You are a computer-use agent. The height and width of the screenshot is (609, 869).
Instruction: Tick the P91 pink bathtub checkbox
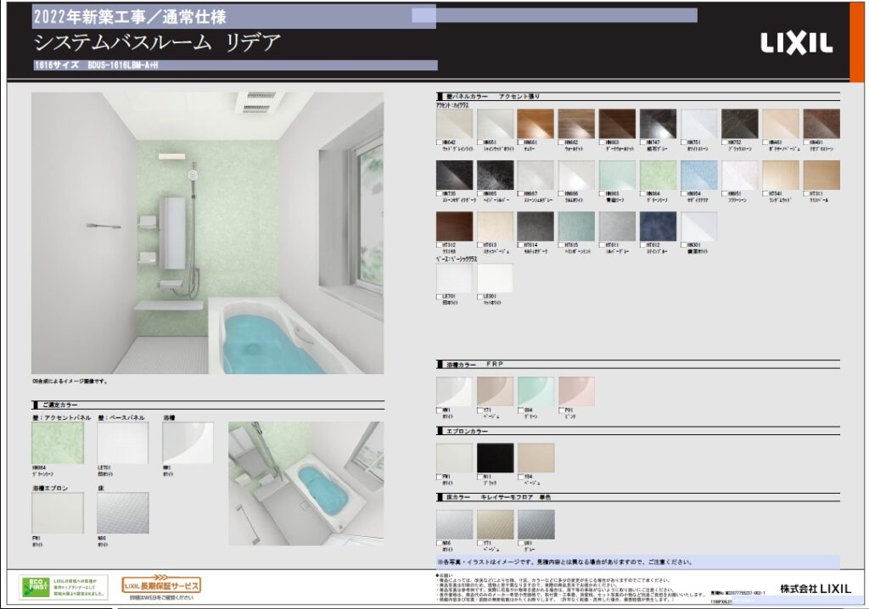(x=562, y=411)
